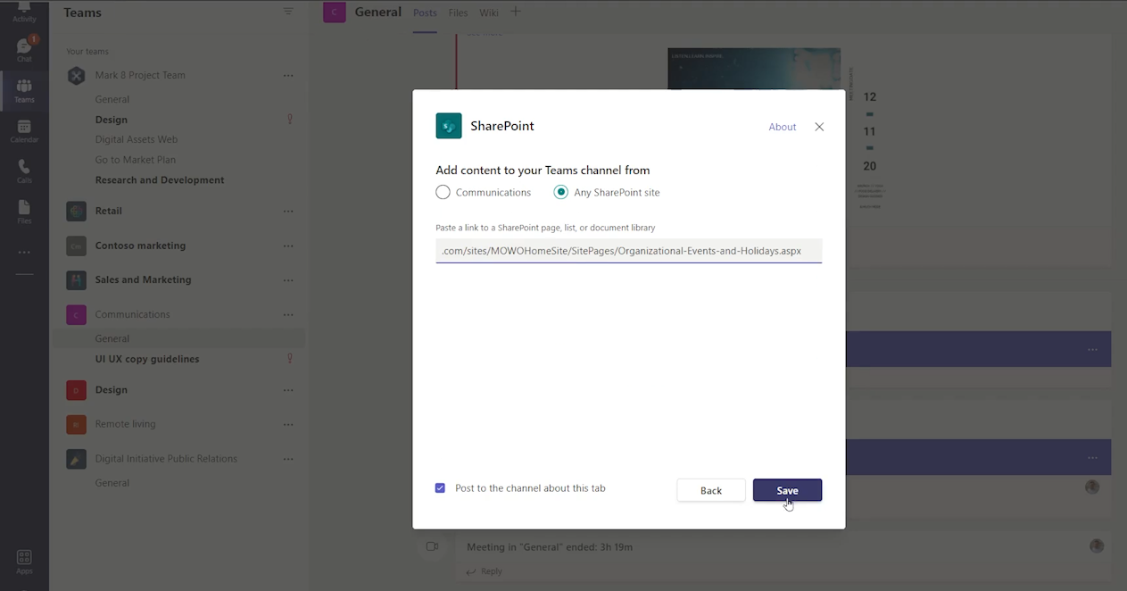Open the Research and Development channel
Viewport: 1127px width, 591px height.
click(x=160, y=180)
